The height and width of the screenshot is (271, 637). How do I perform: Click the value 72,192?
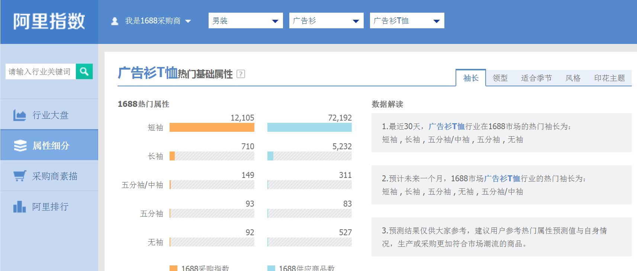click(340, 118)
